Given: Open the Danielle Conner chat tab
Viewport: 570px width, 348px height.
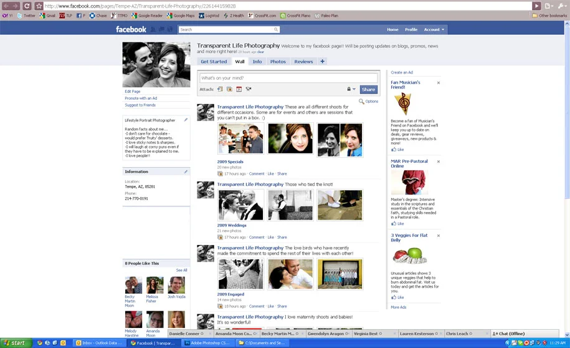Looking at the screenshot, I should [191, 334].
